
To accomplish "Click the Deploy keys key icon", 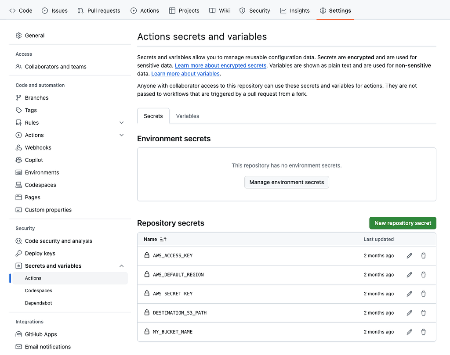I will pyautogui.click(x=18, y=253).
